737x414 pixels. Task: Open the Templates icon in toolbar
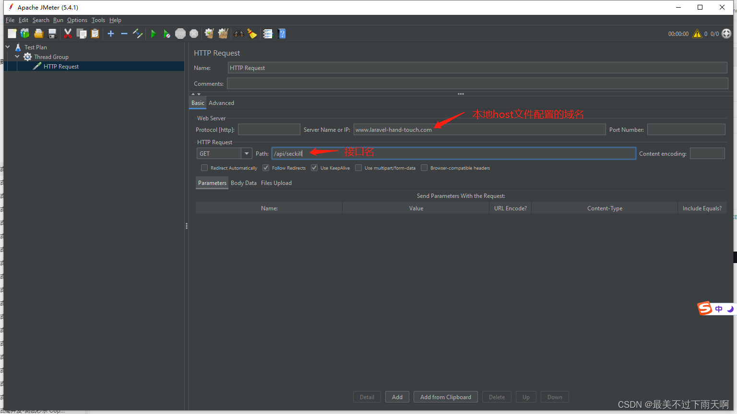click(25, 34)
